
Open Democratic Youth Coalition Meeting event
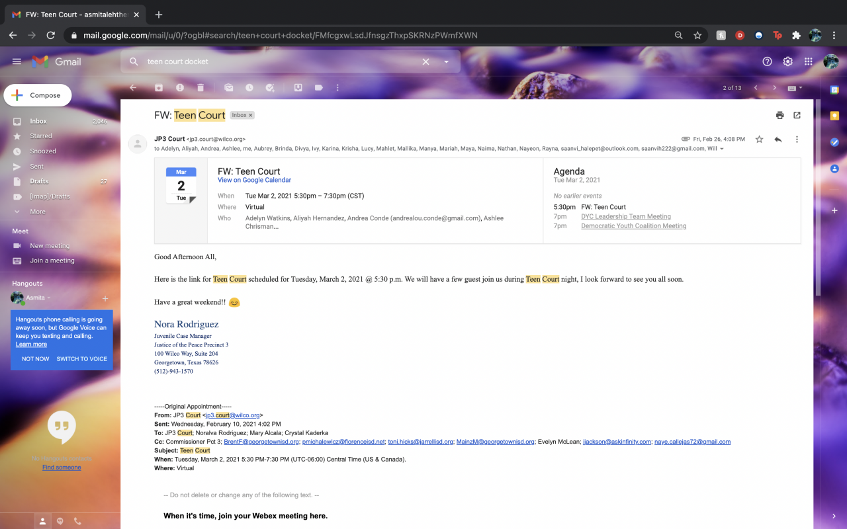click(634, 226)
